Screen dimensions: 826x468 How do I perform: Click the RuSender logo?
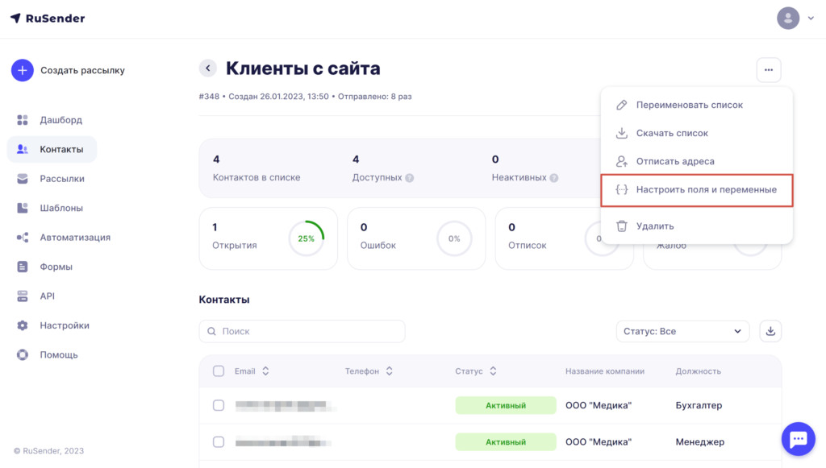pyautogui.click(x=48, y=19)
